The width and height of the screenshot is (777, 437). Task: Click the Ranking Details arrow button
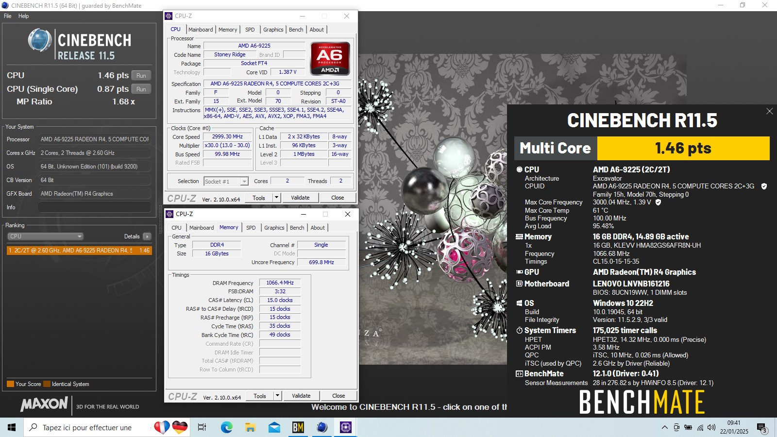147,236
